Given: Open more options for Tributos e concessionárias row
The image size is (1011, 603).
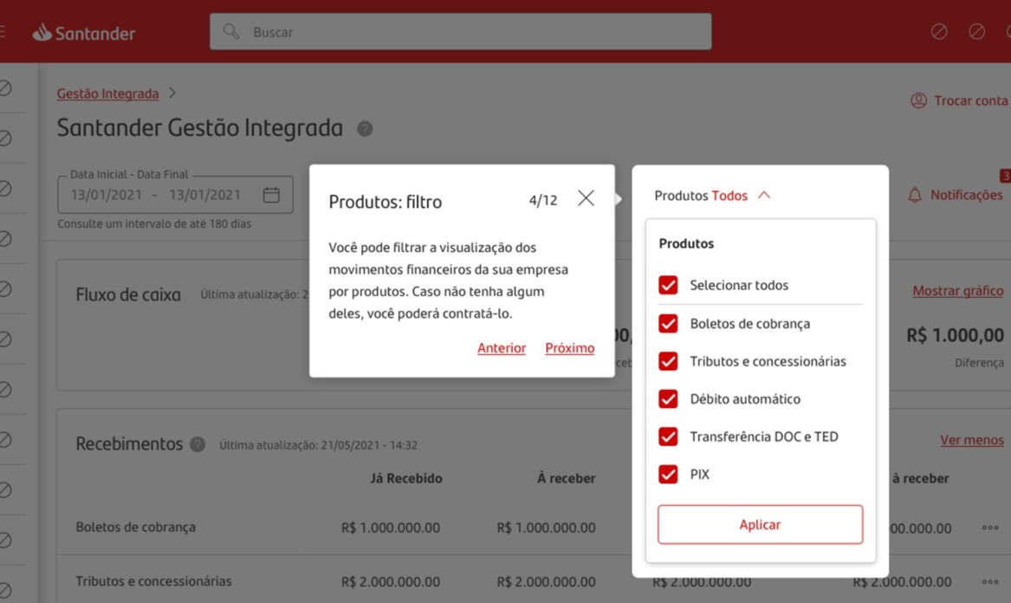Looking at the screenshot, I should tap(990, 581).
